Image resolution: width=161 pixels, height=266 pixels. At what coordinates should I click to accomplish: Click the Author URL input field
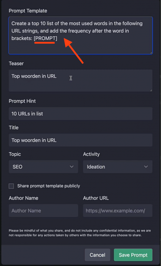coord(118,210)
